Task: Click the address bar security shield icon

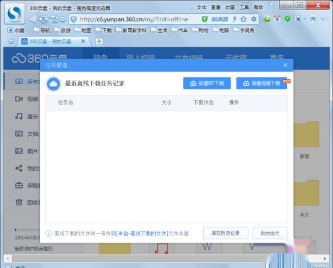Action: [x=74, y=19]
